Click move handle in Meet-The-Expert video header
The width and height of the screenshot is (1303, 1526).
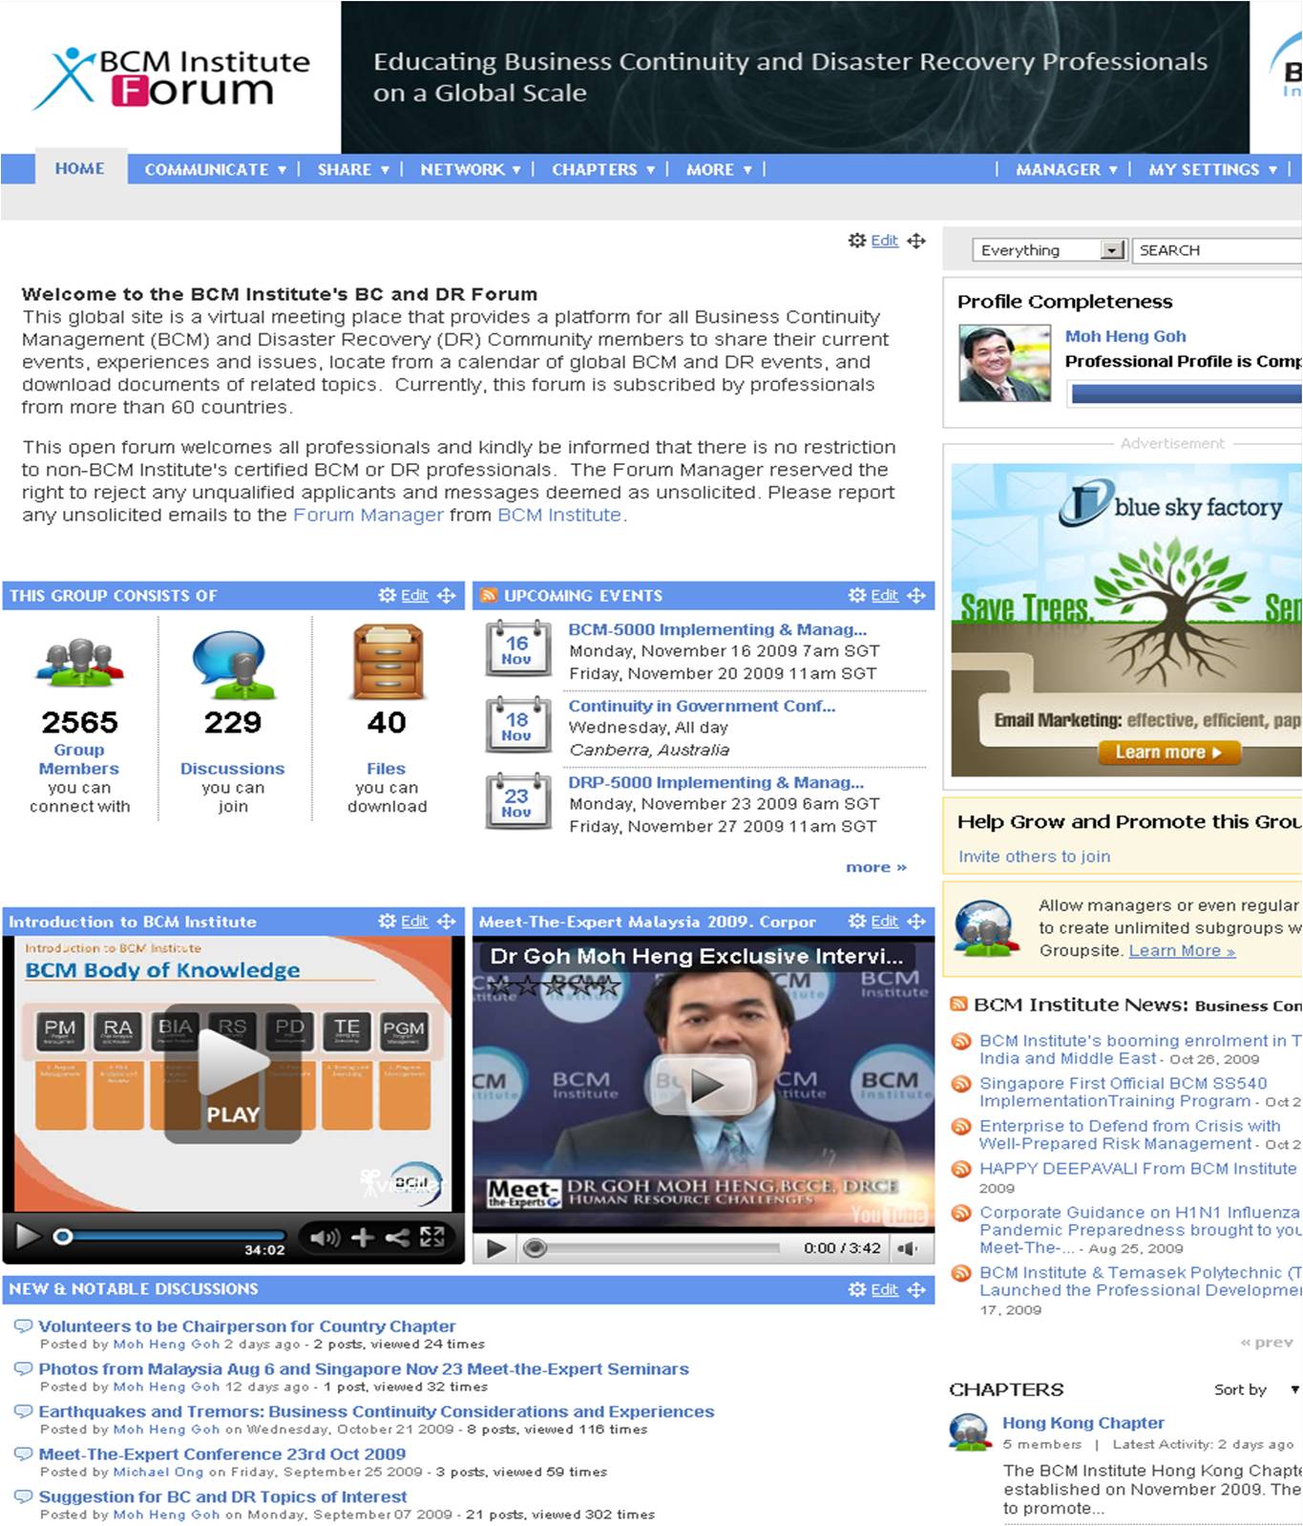pos(916,922)
